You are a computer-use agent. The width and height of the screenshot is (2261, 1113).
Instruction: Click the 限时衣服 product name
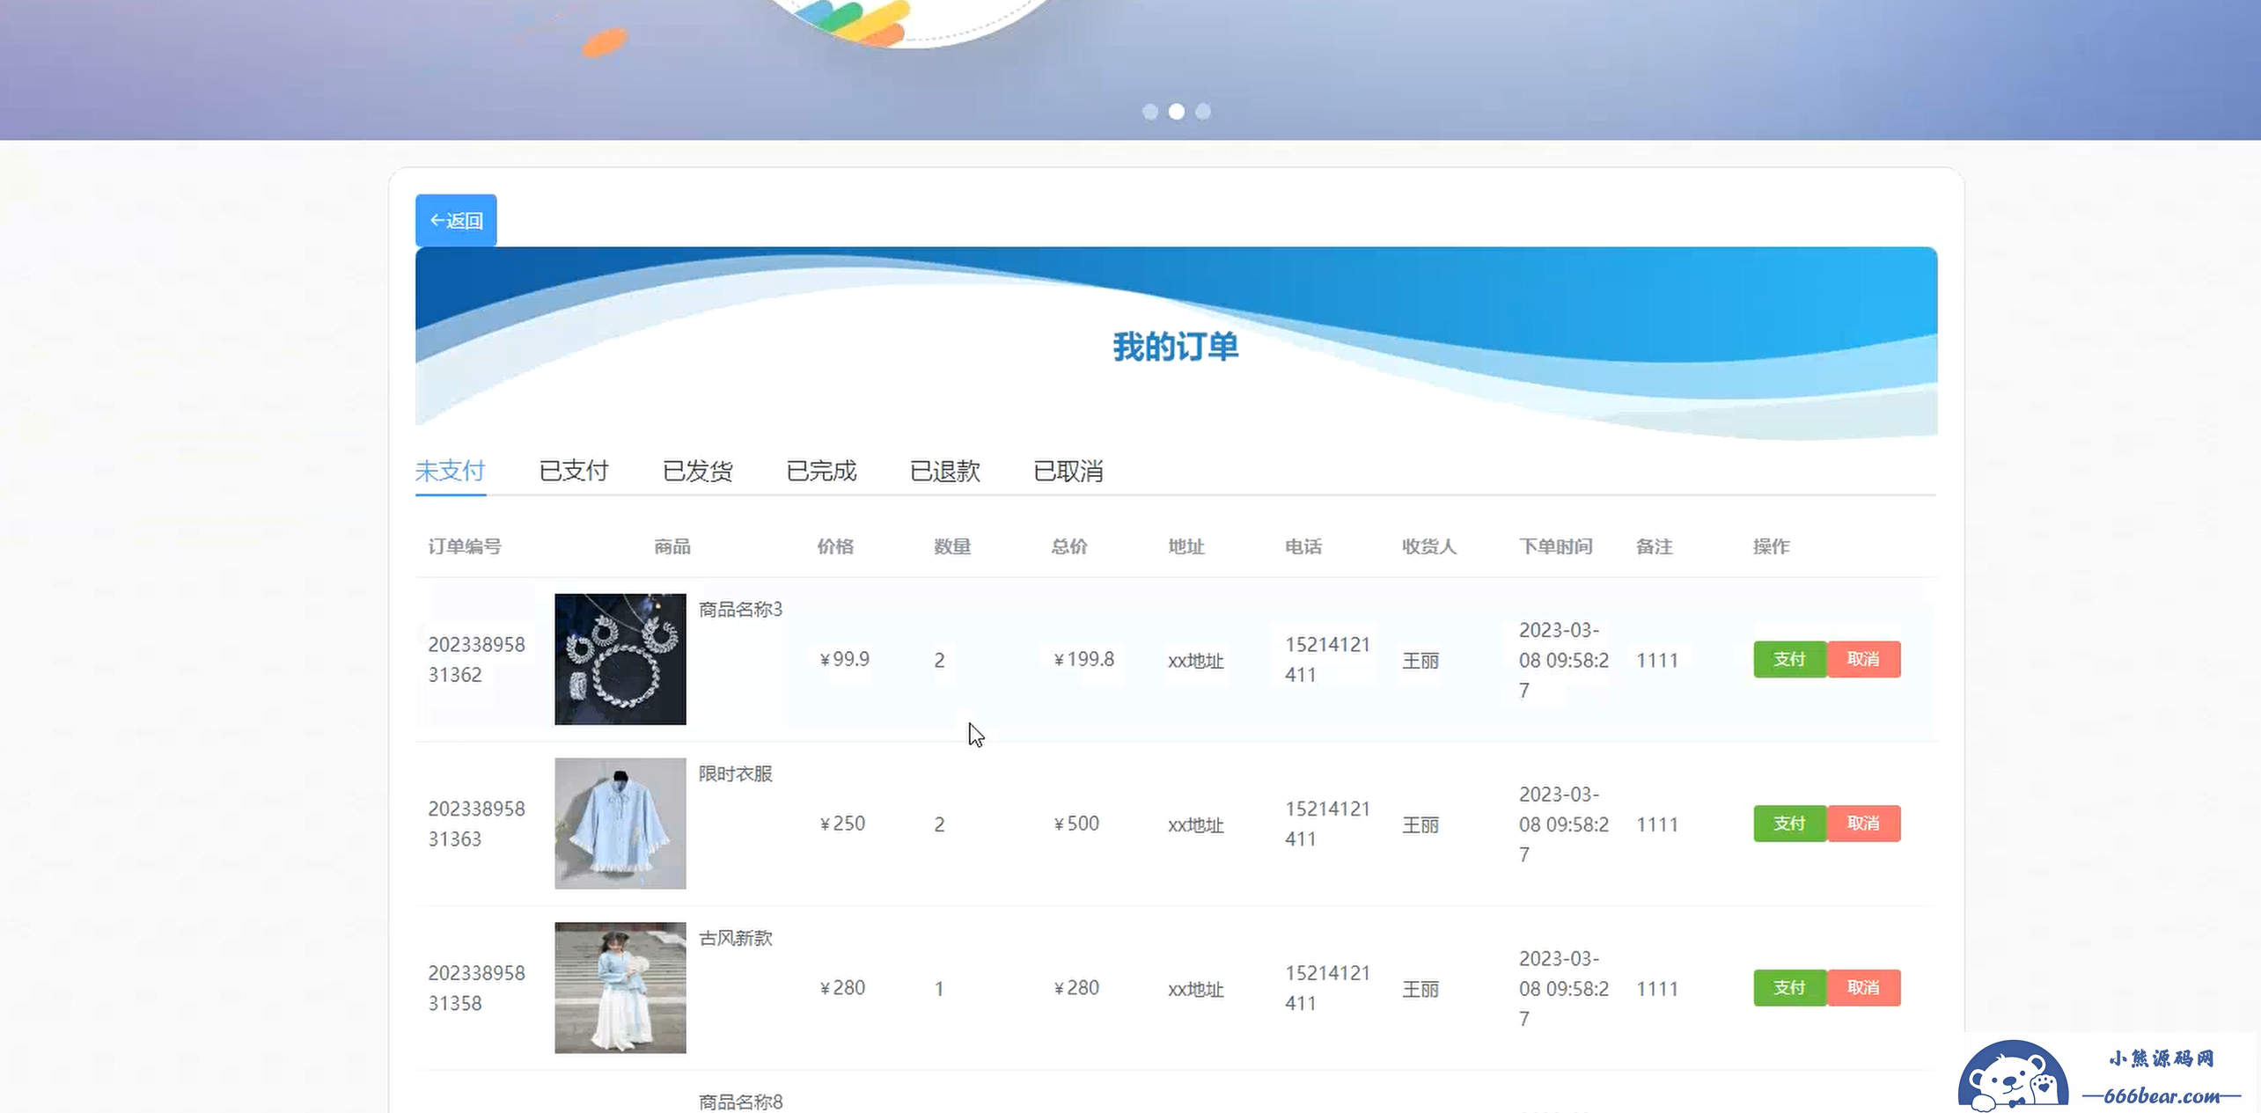coord(735,773)
